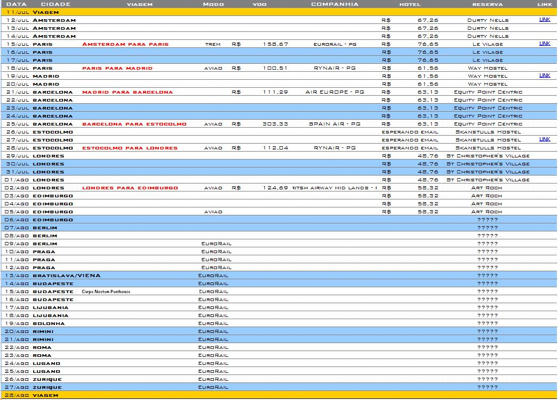Screen dimensions: 558x400
Task: Click the 'Eurorail - PG' company cell
Action: coord(335,44)
